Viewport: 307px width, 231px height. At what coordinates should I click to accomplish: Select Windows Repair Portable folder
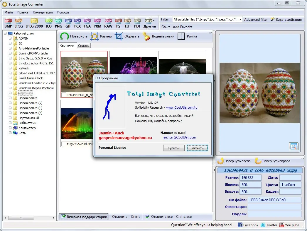[36, 88]
